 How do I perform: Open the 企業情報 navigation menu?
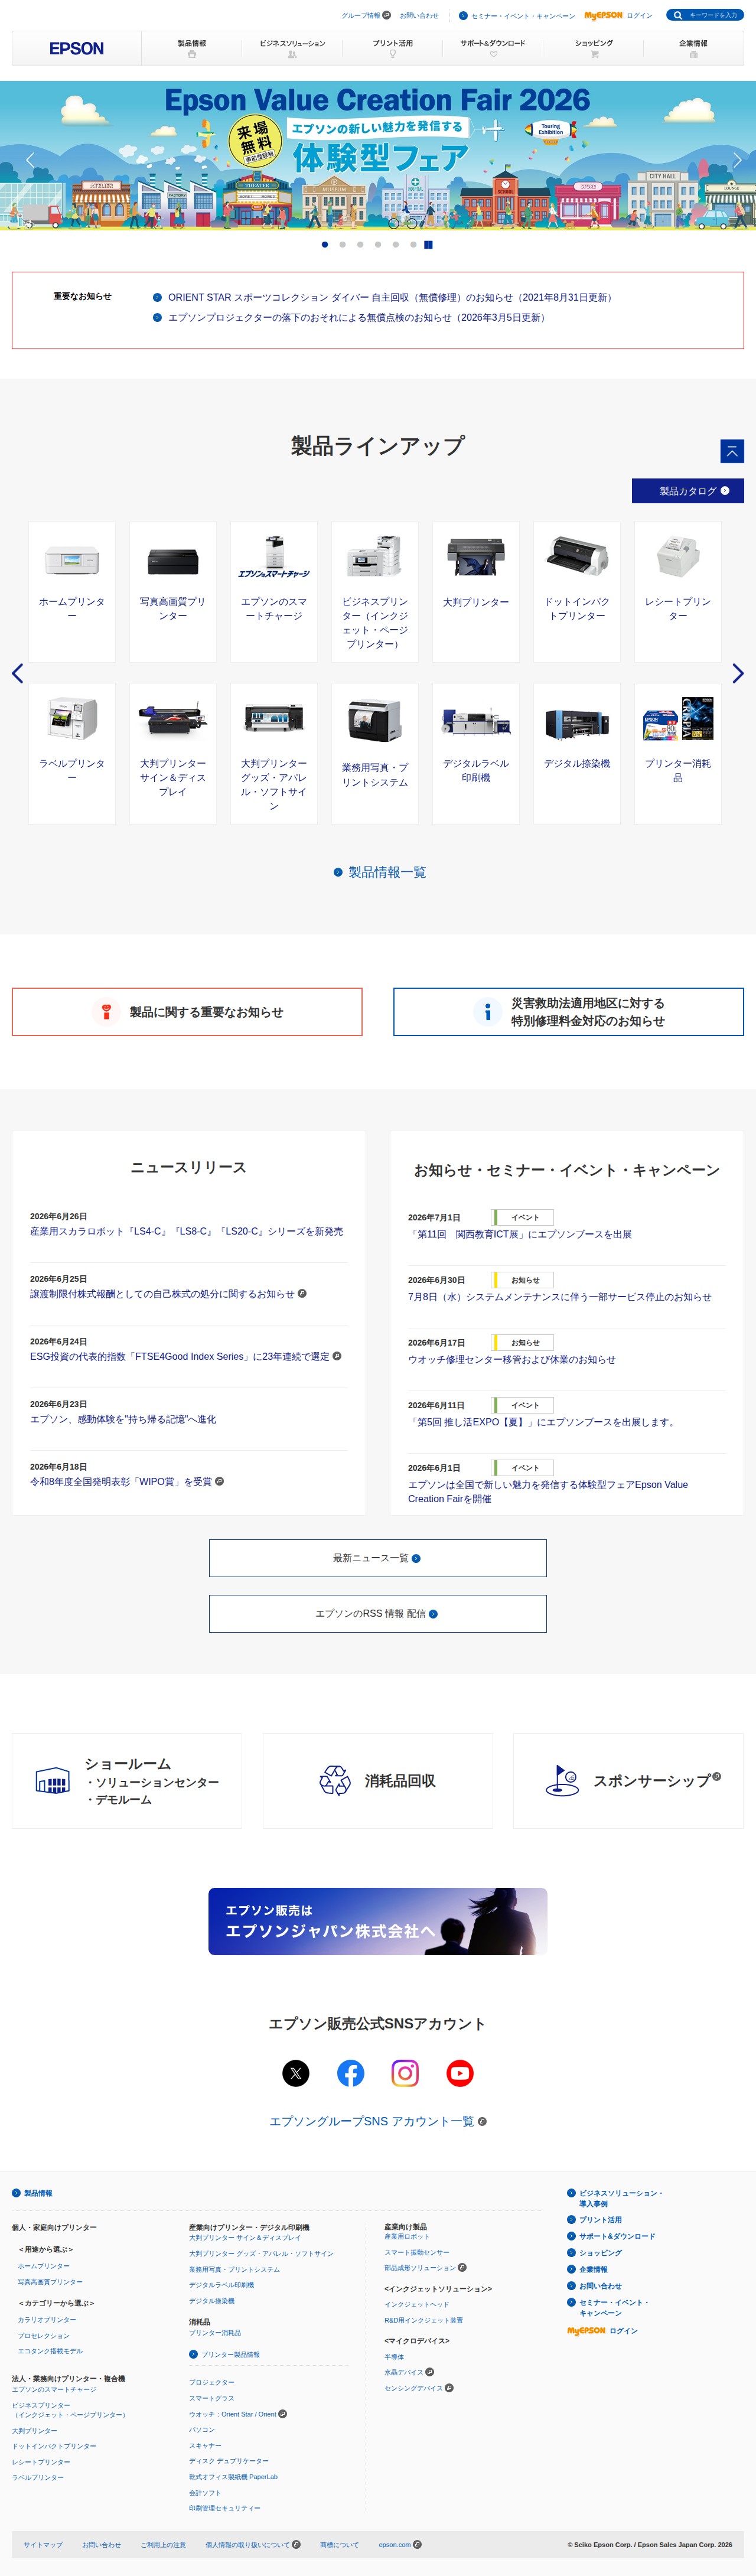693,48
